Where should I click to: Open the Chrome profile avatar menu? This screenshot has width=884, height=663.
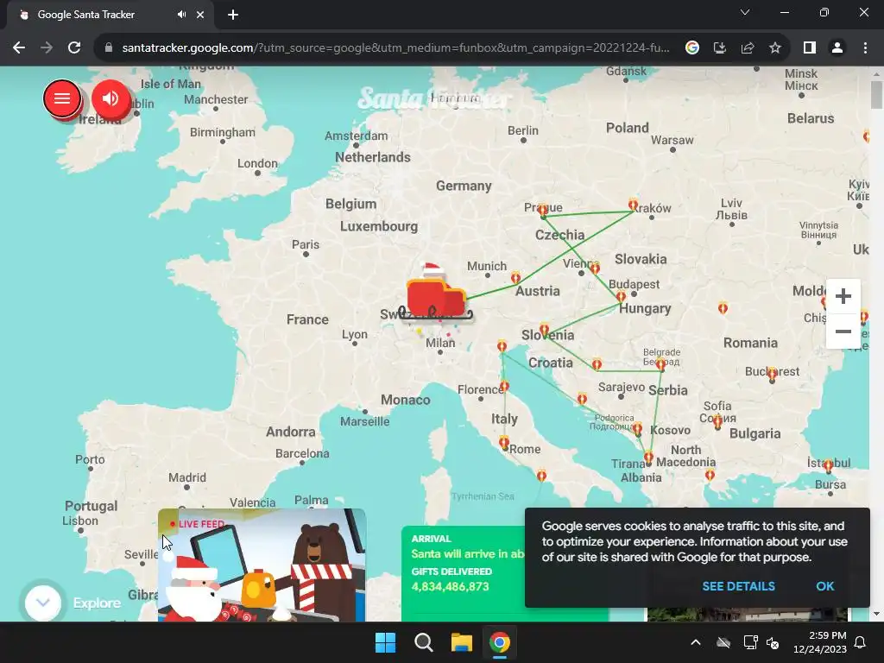coord(837,48)
